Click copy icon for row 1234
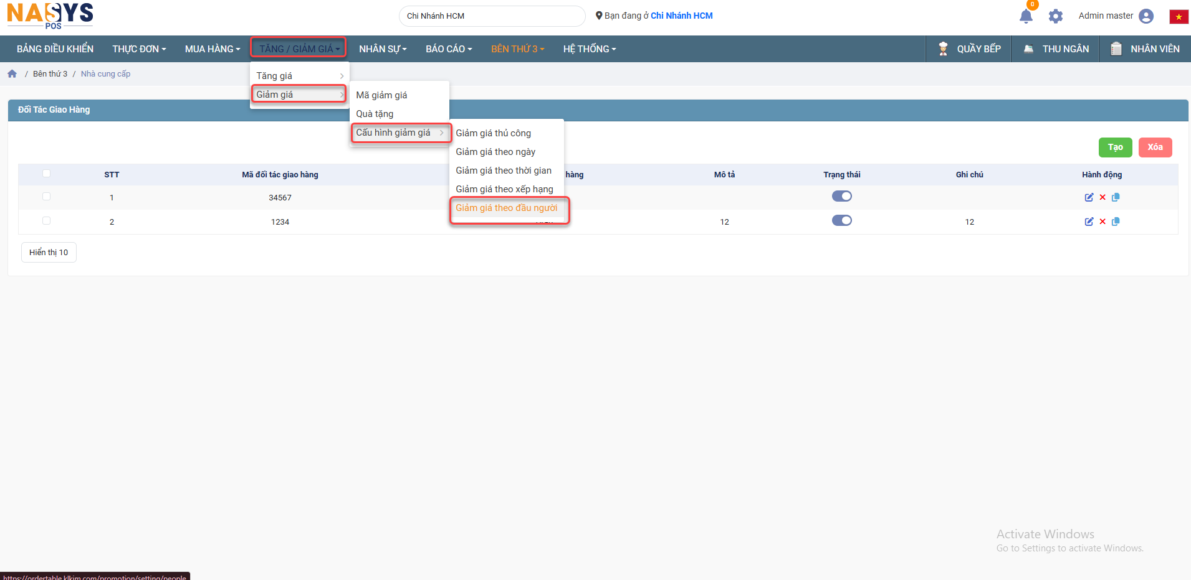This screenshot has width=1191, height=580. (1116, 222)
